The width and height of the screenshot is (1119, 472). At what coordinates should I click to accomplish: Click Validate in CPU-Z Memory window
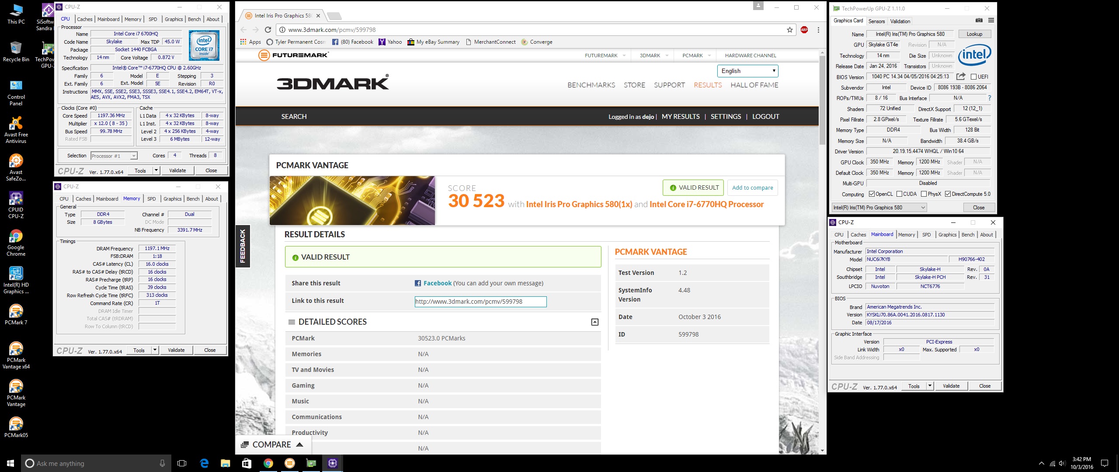point(176,350)
